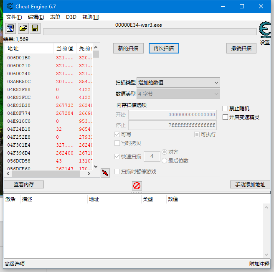Screen dimensions: 274x272
Task: Click the results scroll-right arrow
Action: tap(89, 173)
